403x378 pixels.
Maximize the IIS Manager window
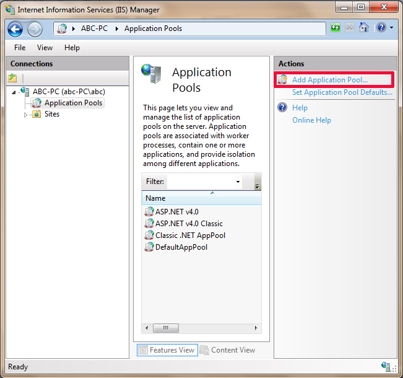point(361,7)
